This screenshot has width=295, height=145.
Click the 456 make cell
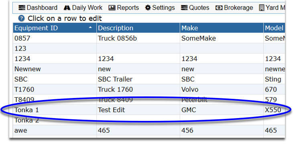pos(222,130)
